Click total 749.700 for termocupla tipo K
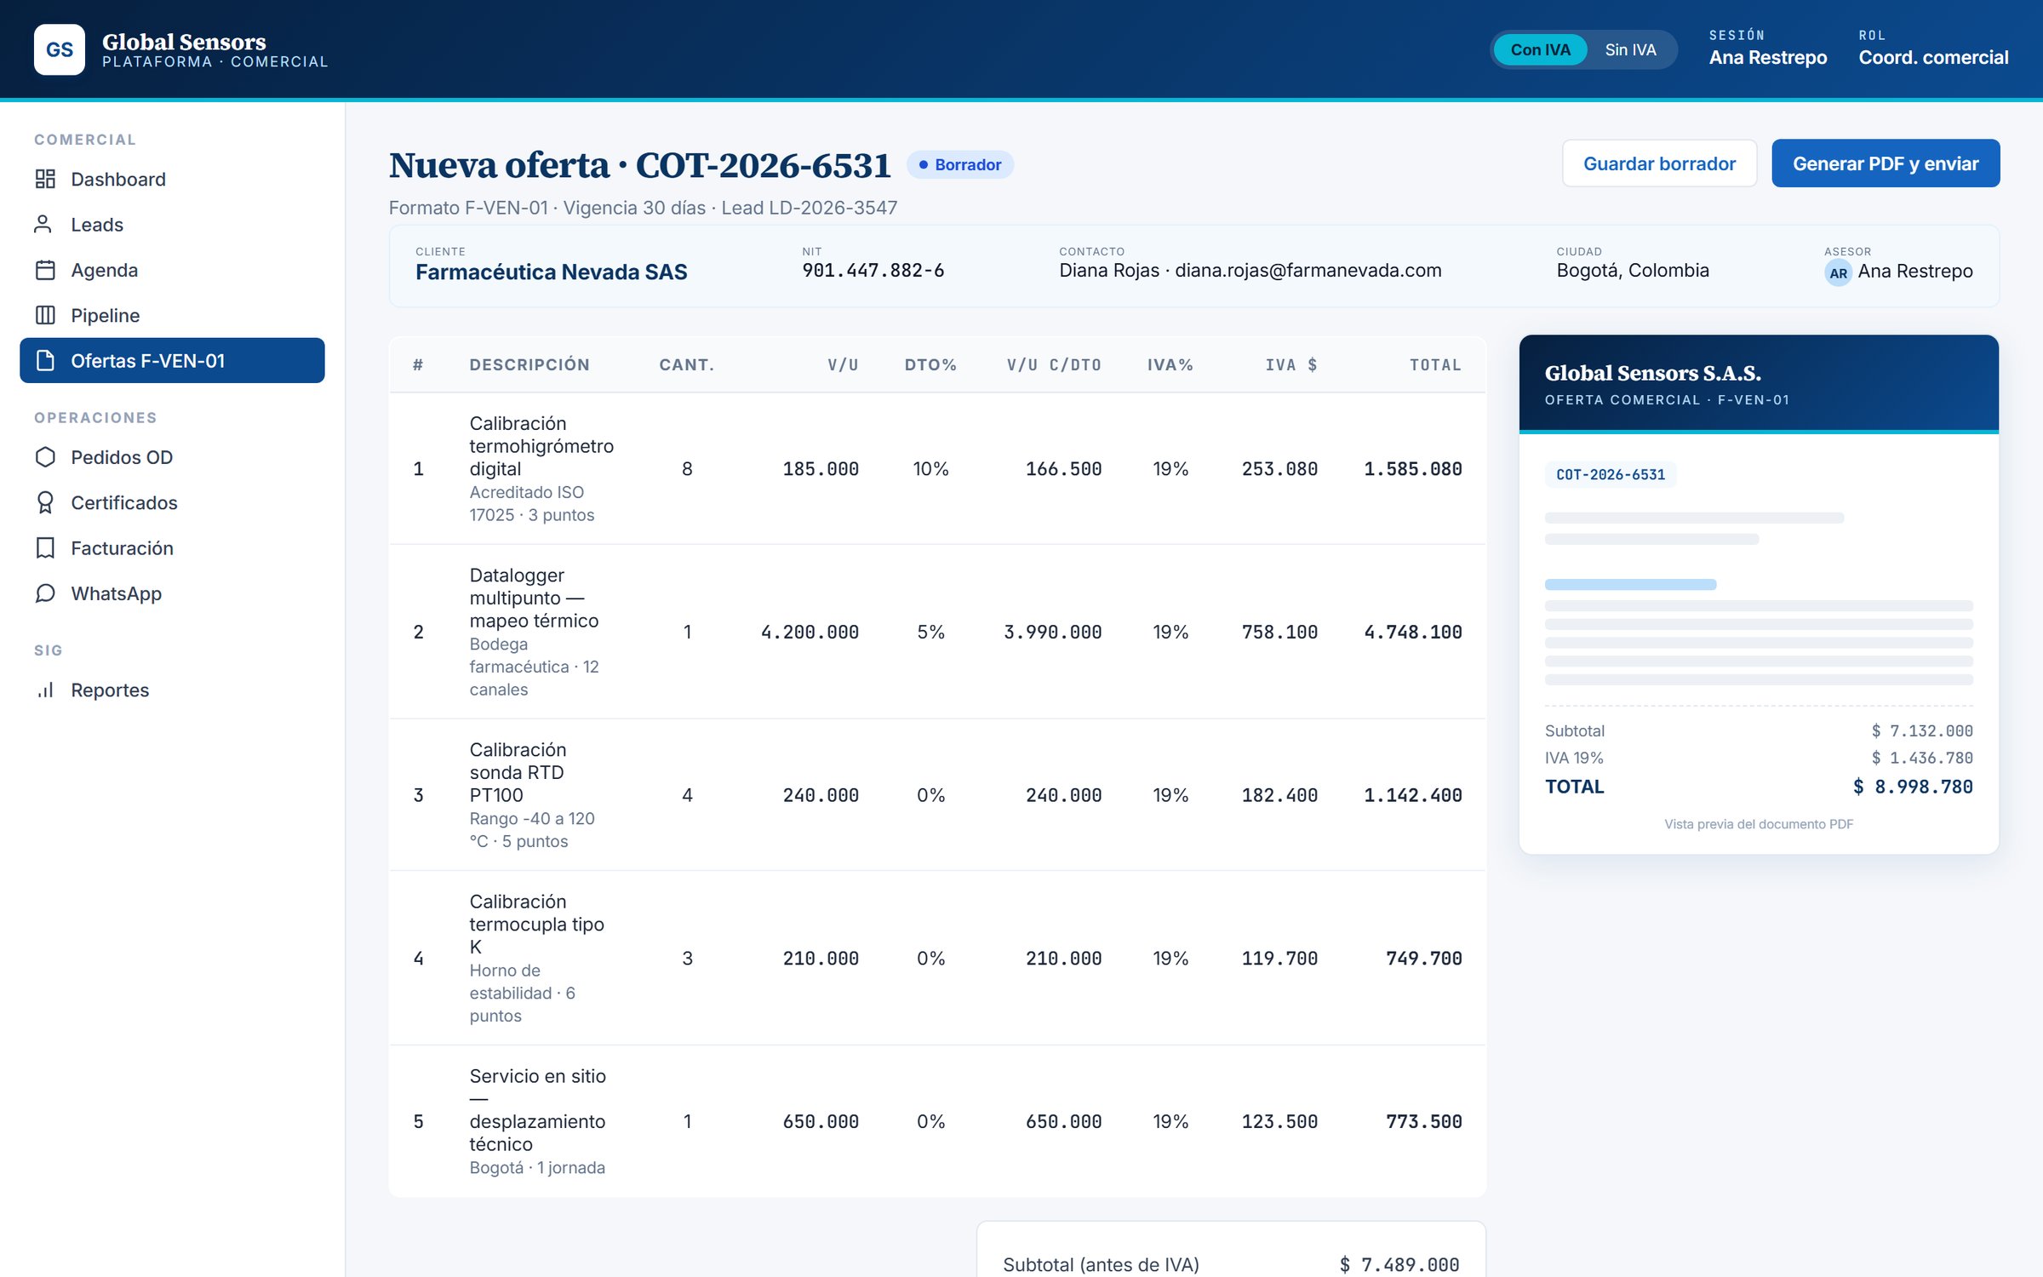 click(x=1423, y=958)
